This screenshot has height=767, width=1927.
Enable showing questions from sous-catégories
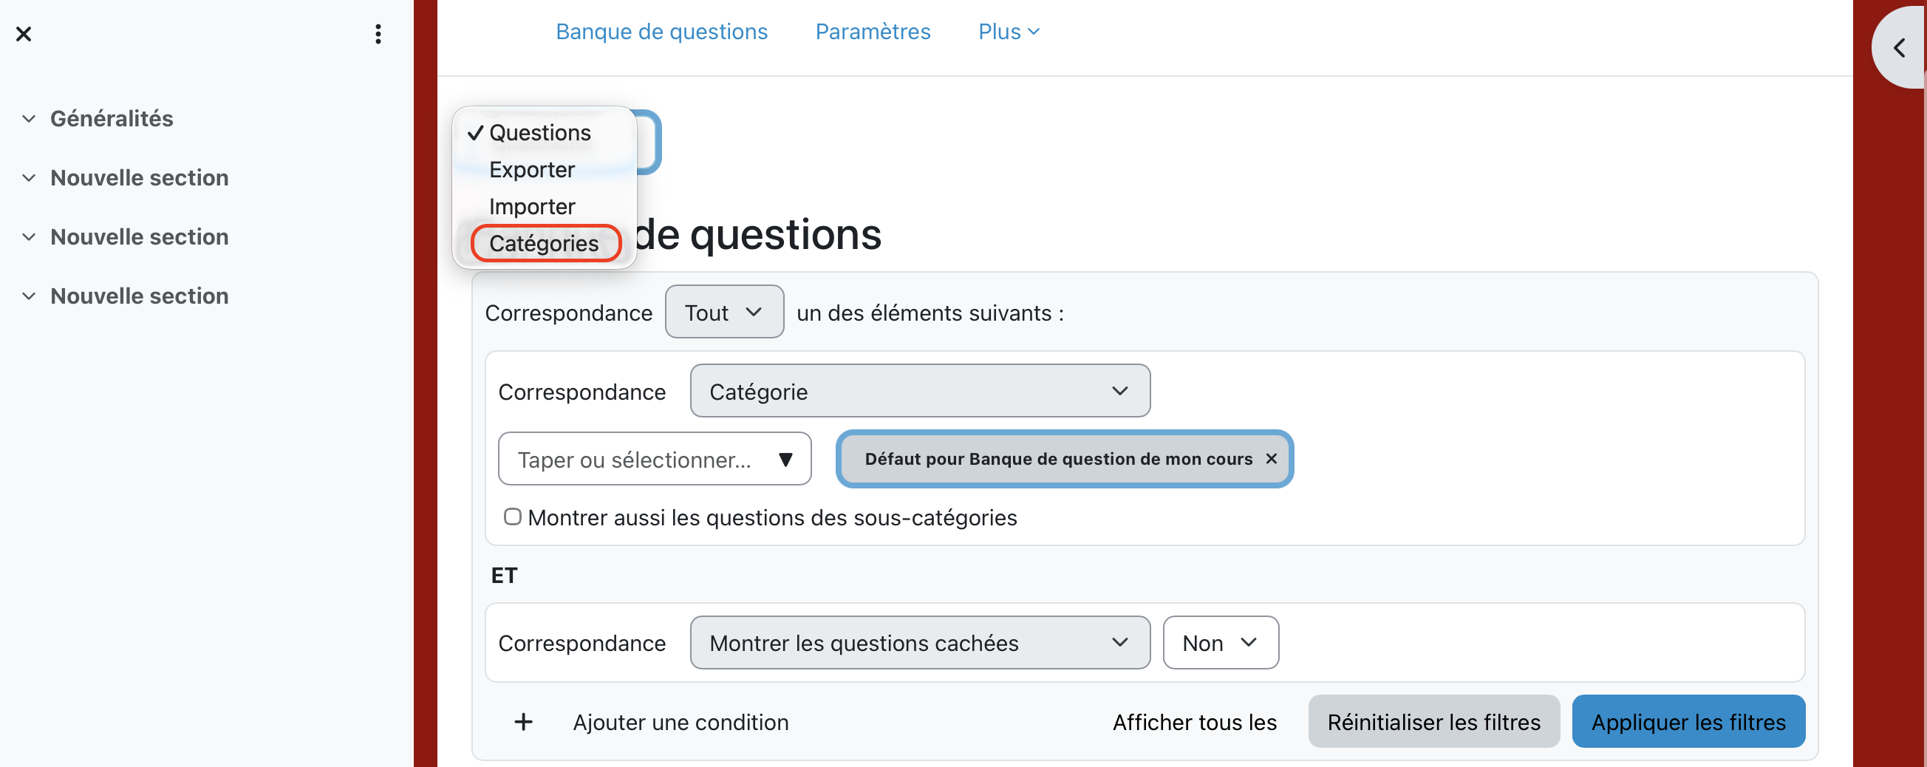click(x=513, y=517)
